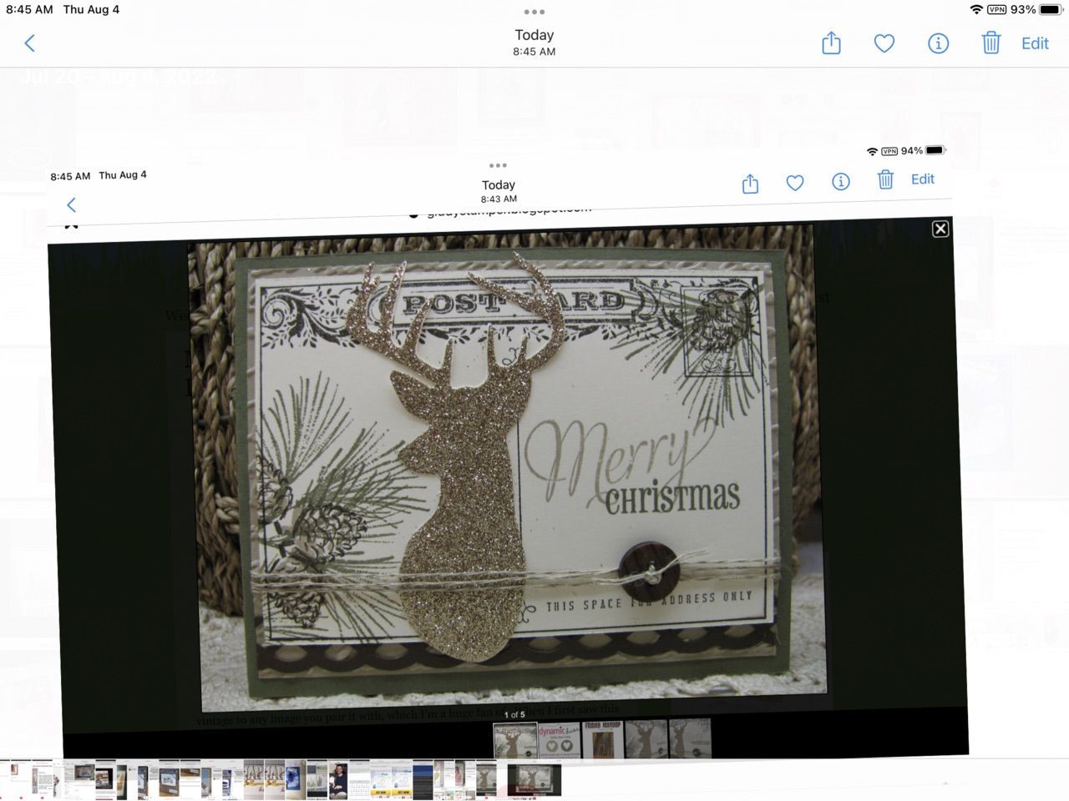This screenshot has width=1069, height=801.
Task: Tap the Wi-Fi icon in the top status bar
Action: [976, 9]
